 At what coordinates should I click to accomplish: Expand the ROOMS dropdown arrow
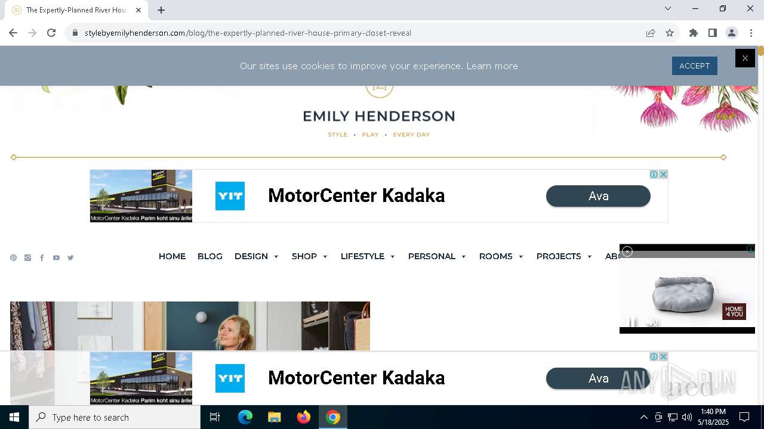click(521, 257)
